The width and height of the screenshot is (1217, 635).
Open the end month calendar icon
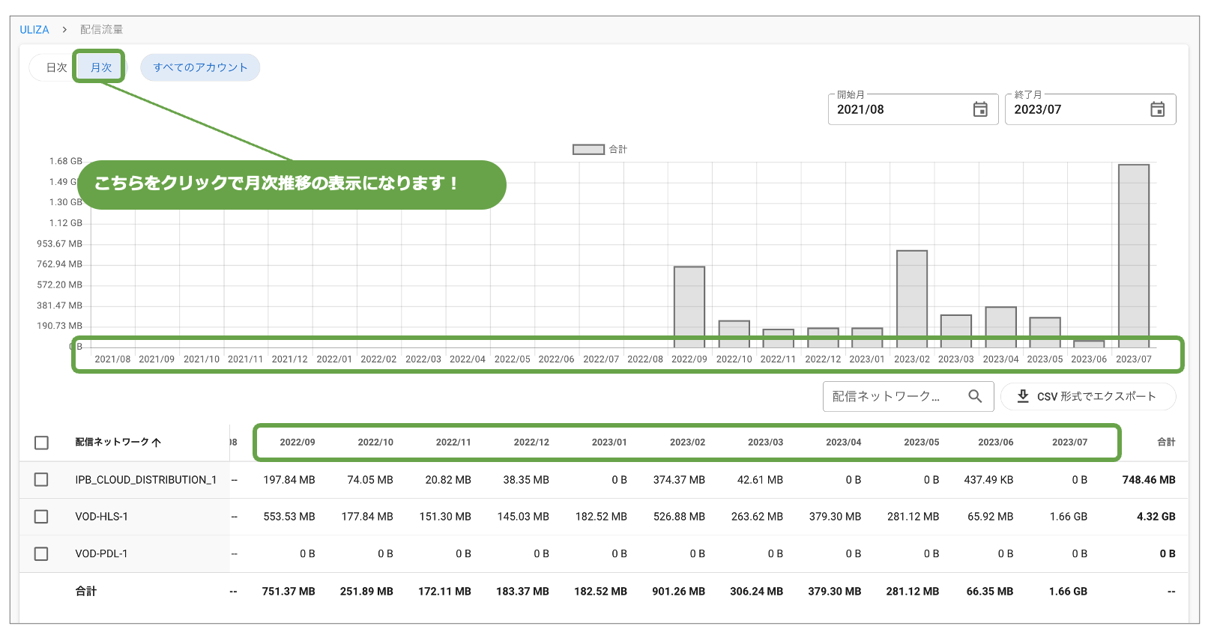1157,109
